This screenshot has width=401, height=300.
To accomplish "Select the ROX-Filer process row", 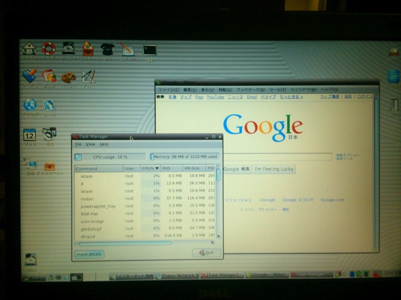I will pos(145,214).
